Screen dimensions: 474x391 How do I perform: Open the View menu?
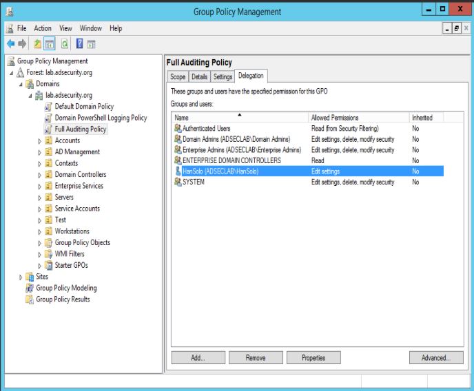pos(65,28)
